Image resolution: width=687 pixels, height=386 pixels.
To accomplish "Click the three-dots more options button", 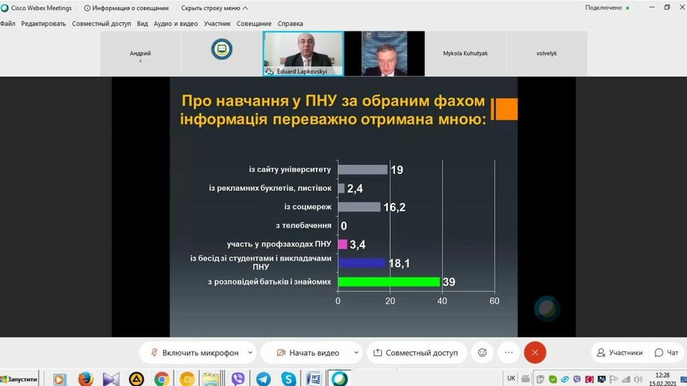I will click(x=509, y=352).
